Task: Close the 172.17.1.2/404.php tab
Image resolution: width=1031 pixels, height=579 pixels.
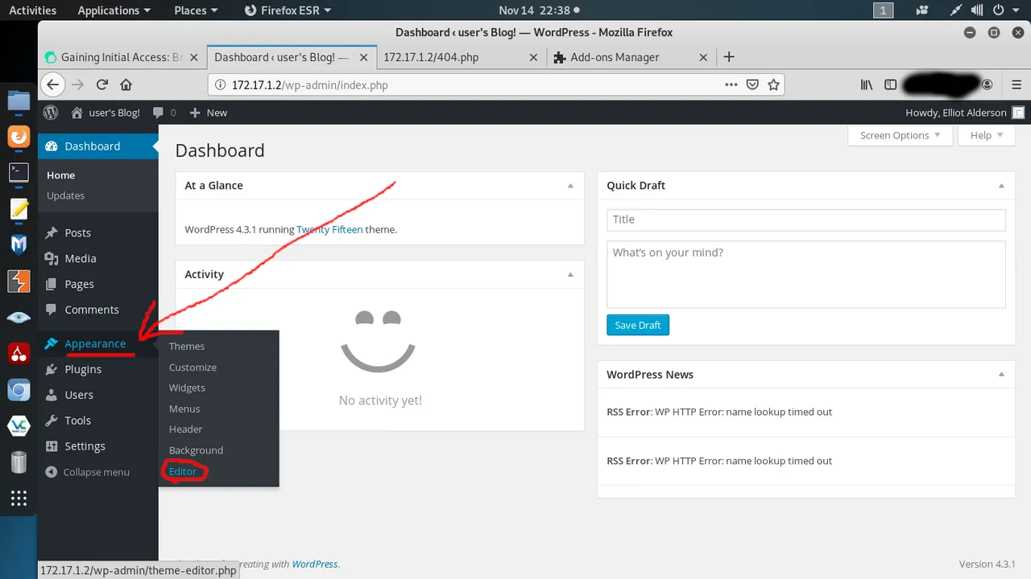Action: click(x=532, y=57)
